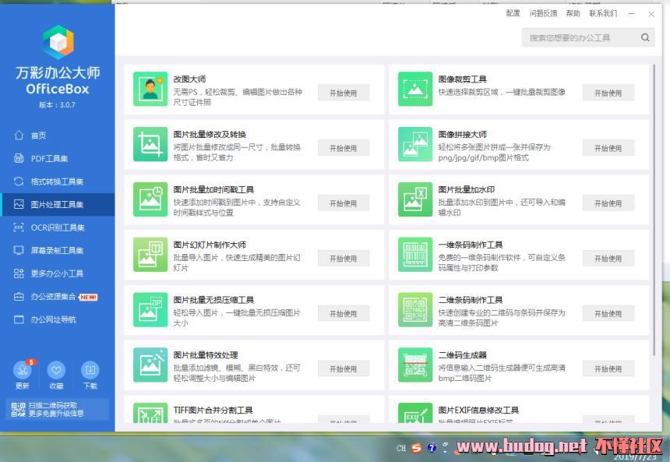Click the 图像裁剪工具 crop icon
Screen dimensions: 670x462
[415, 89]
